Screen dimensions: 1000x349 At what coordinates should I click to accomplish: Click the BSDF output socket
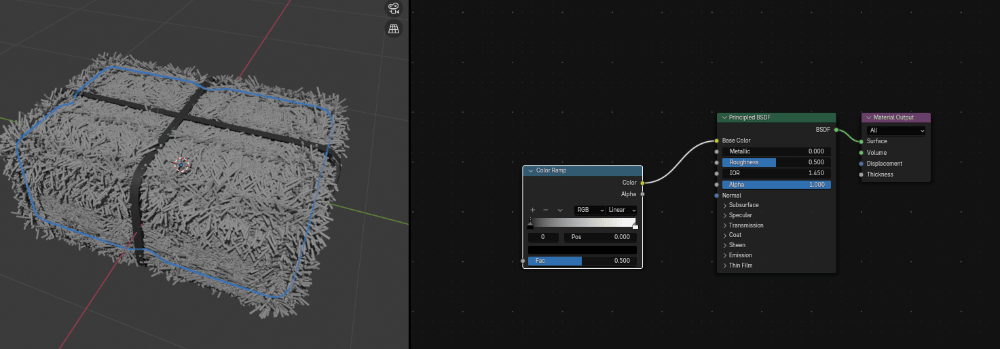click(x=836, y=129)
